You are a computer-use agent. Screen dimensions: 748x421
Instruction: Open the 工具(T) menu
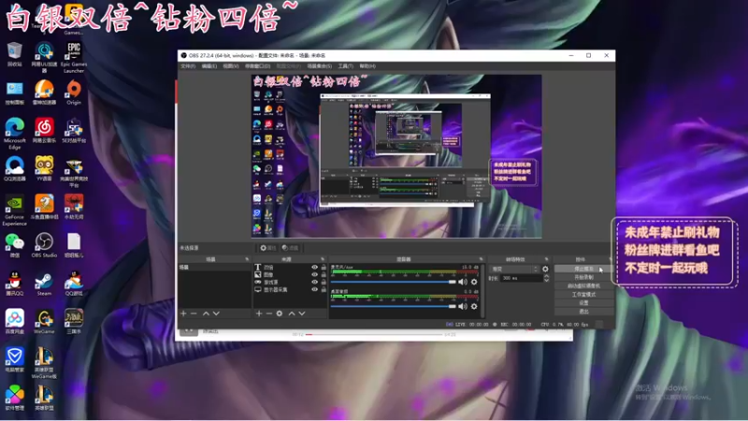[x=345, y=65]
